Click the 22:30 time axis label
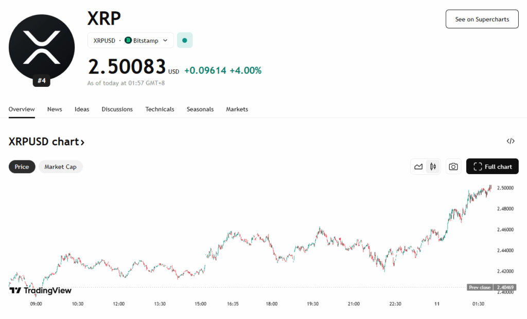527x319 pixels. coord(395,304)
